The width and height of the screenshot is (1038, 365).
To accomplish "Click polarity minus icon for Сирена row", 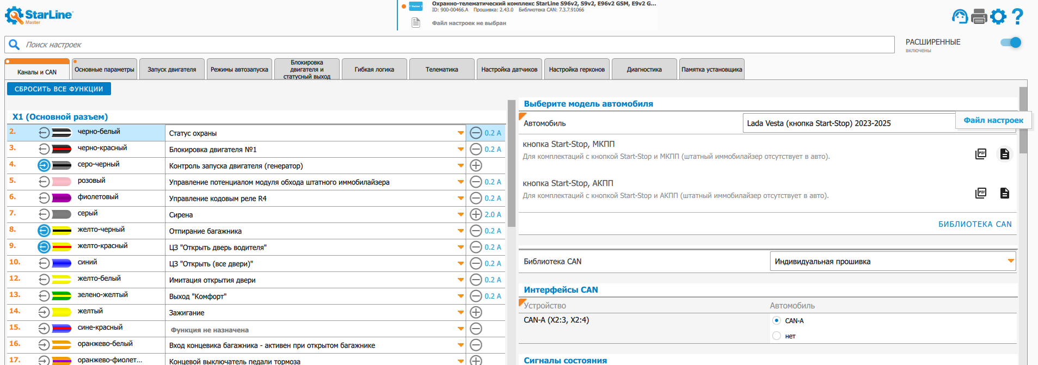I will 476,214.
